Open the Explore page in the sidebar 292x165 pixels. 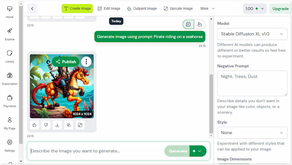coord(9,34)
